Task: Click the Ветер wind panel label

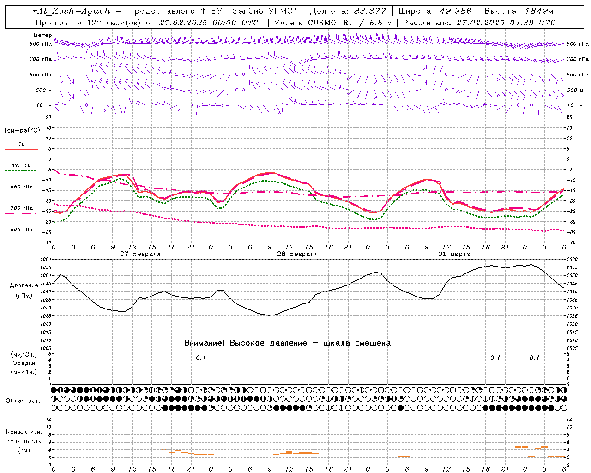Action: click(x=42, y=35)
